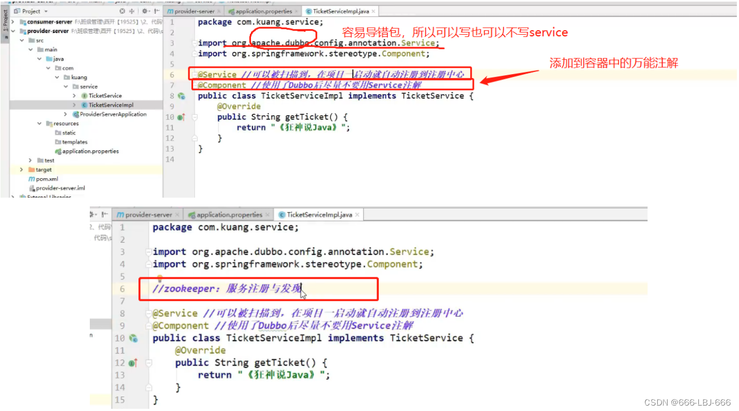The image size is (739, 411).
Task: Click implements gutter icon on lower line 12
Action: (x=133, y=363)
